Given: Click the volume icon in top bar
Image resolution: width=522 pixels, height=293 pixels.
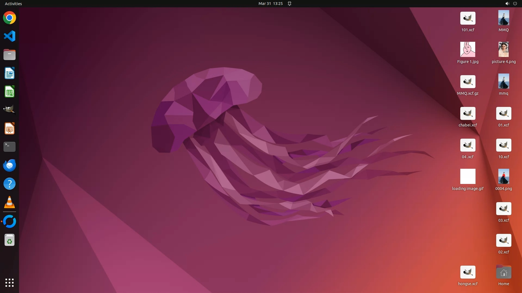Looking at the screenshot, I should 507,4.
